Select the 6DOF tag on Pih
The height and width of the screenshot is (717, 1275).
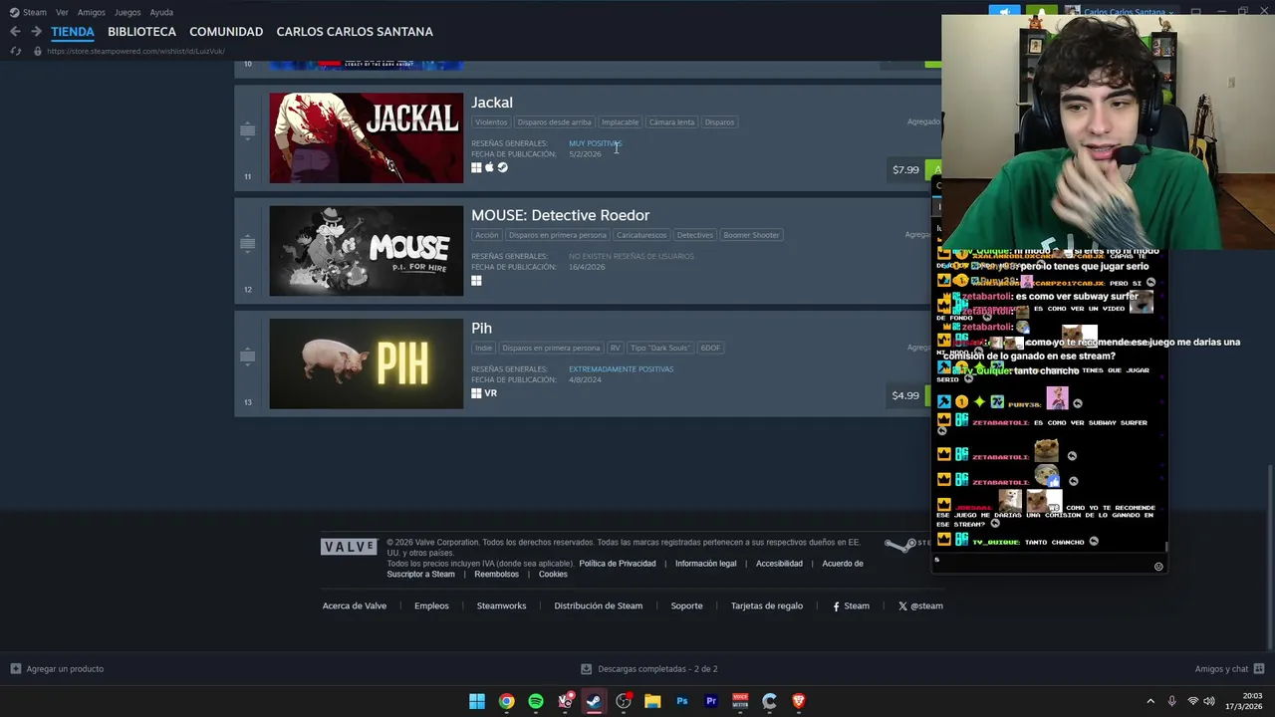pyautogui.click(x=710, y=348)
